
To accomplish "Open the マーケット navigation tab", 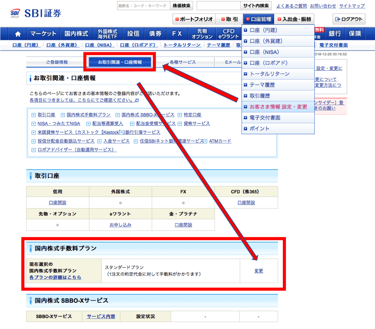I will (43, 34).
